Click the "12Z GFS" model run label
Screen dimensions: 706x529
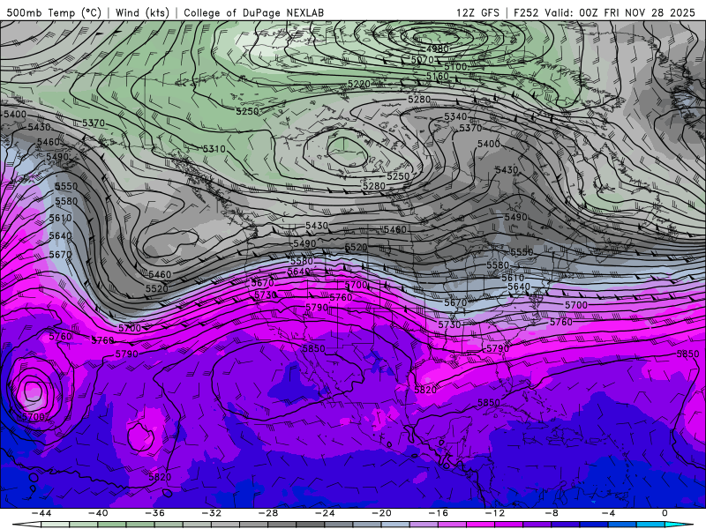pos(477,12)
